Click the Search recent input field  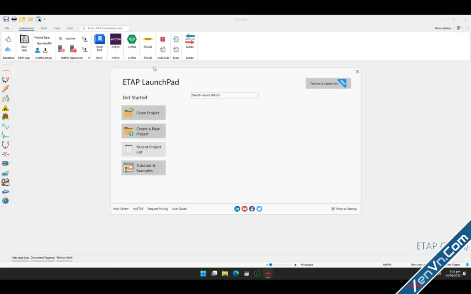(x=224, y=95)
